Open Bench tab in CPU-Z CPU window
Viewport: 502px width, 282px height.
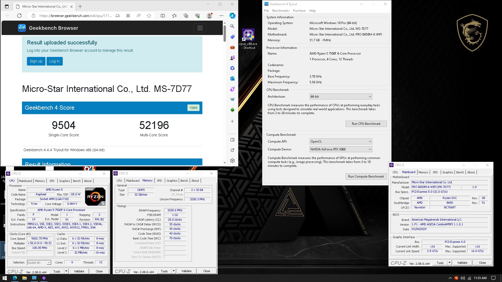[77, 181]
